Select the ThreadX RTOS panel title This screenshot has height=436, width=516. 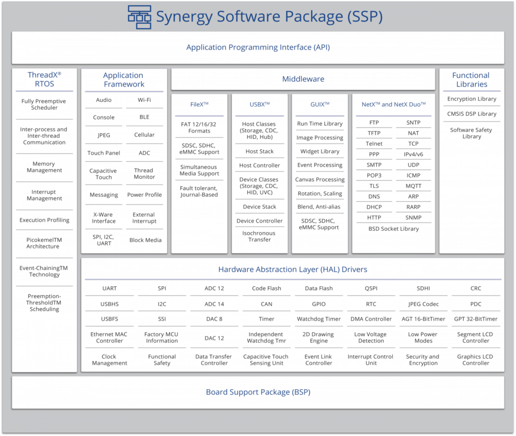click(44, 80)
